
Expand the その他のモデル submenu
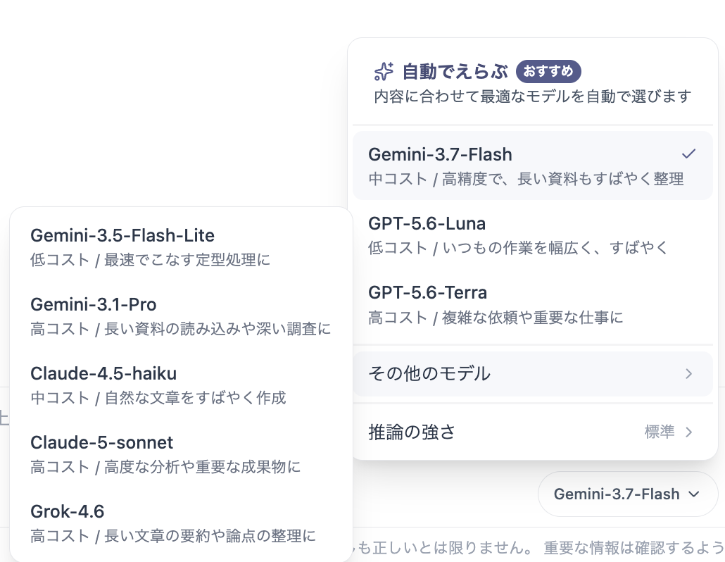click(x=533, y=374)
